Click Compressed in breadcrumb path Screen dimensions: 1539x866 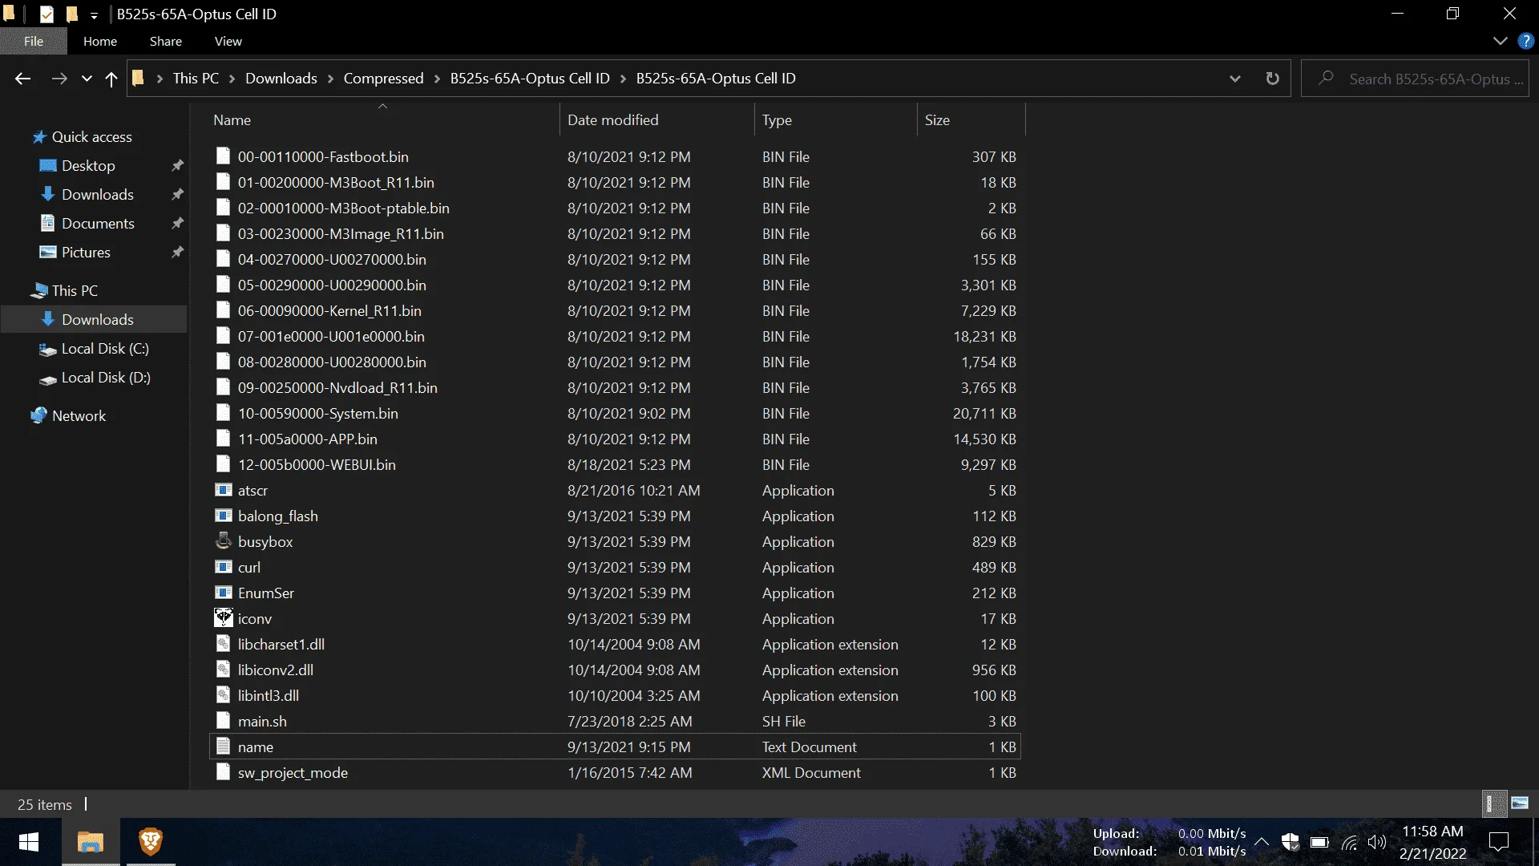383,79
